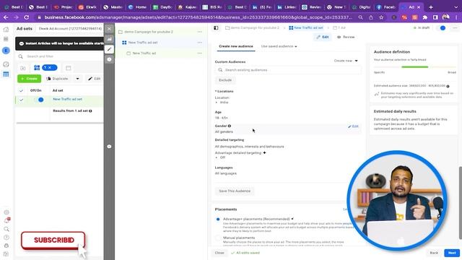
Task: Select the campaigns table grid icon
Action: click(6, 74)
